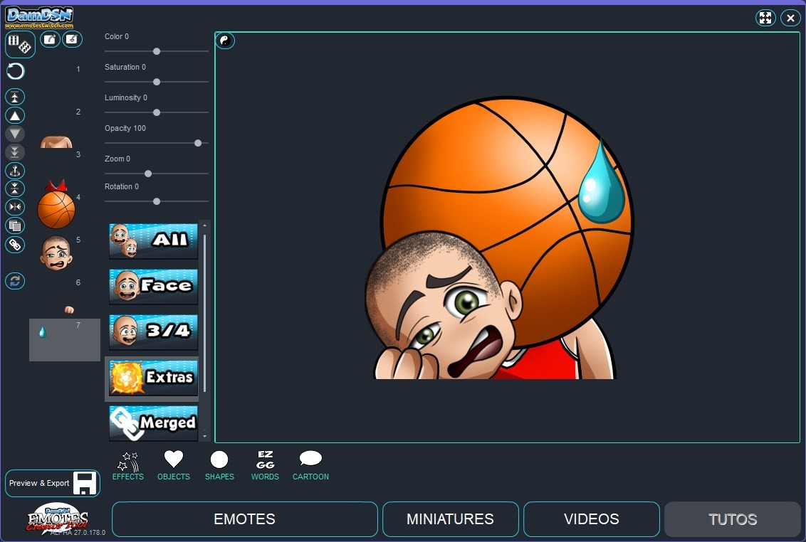Select the dice randomize tool
The height and width of the screenshot is (542, 806).
tap(20, 43)
